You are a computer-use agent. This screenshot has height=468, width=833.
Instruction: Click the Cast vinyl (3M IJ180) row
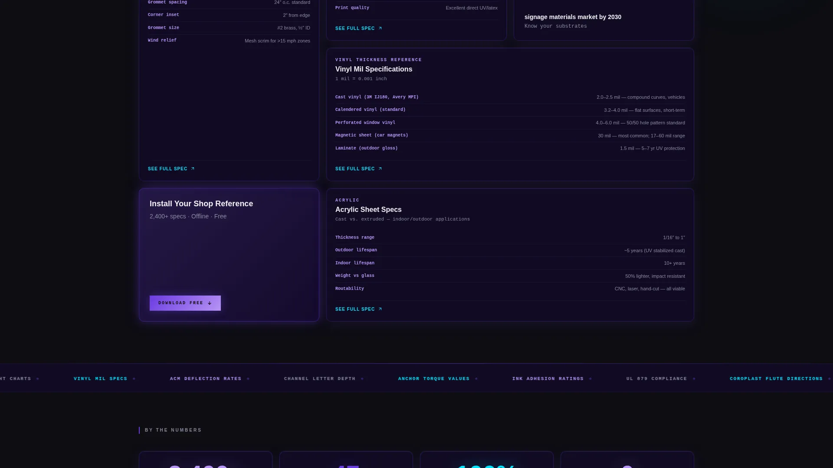510,97
